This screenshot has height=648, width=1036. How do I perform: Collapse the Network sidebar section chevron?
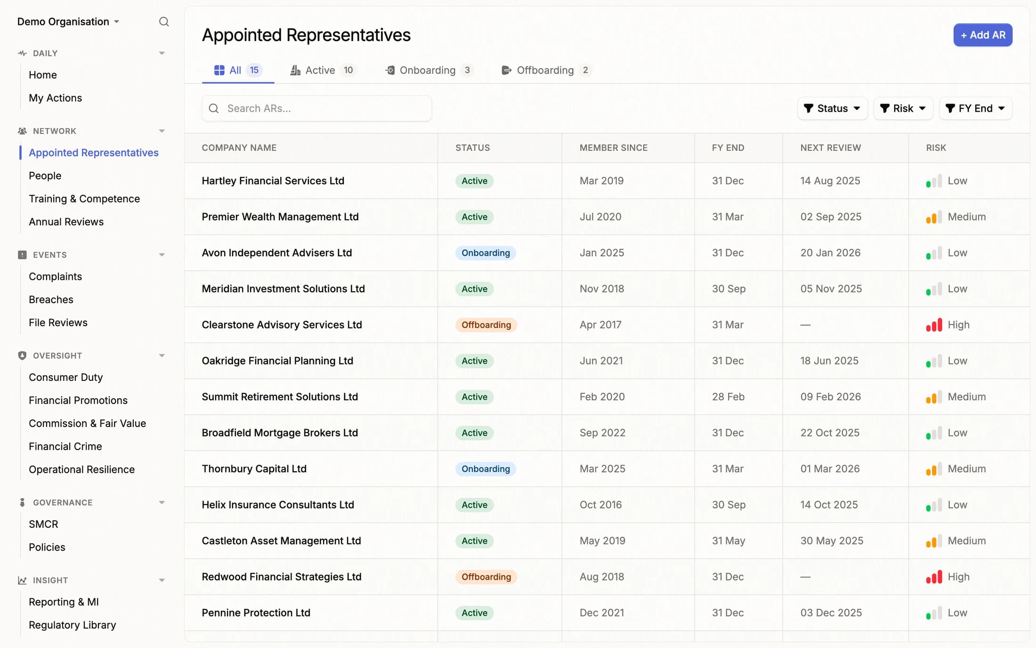[162, 131]
